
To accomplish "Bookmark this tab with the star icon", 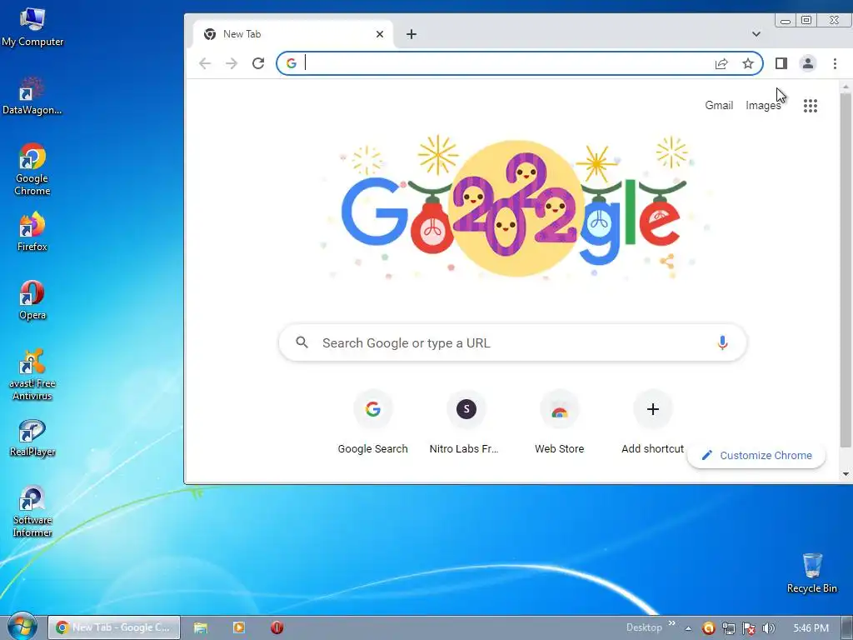I will [748, 63].
